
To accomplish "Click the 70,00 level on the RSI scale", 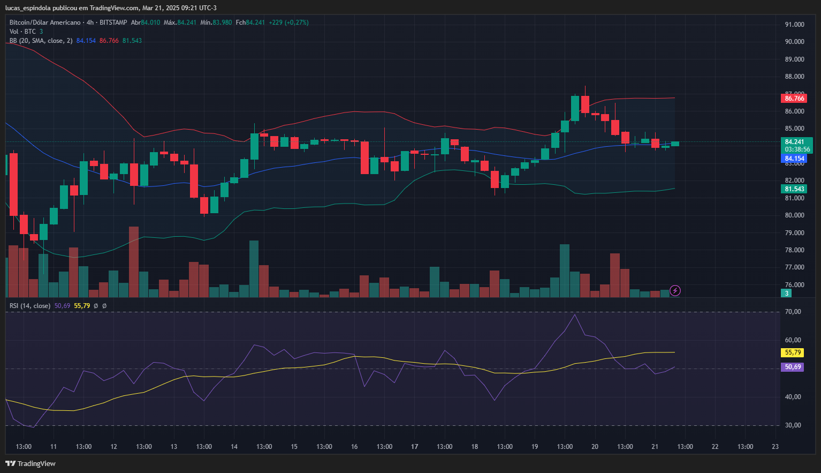I will (x=793, y=312).
